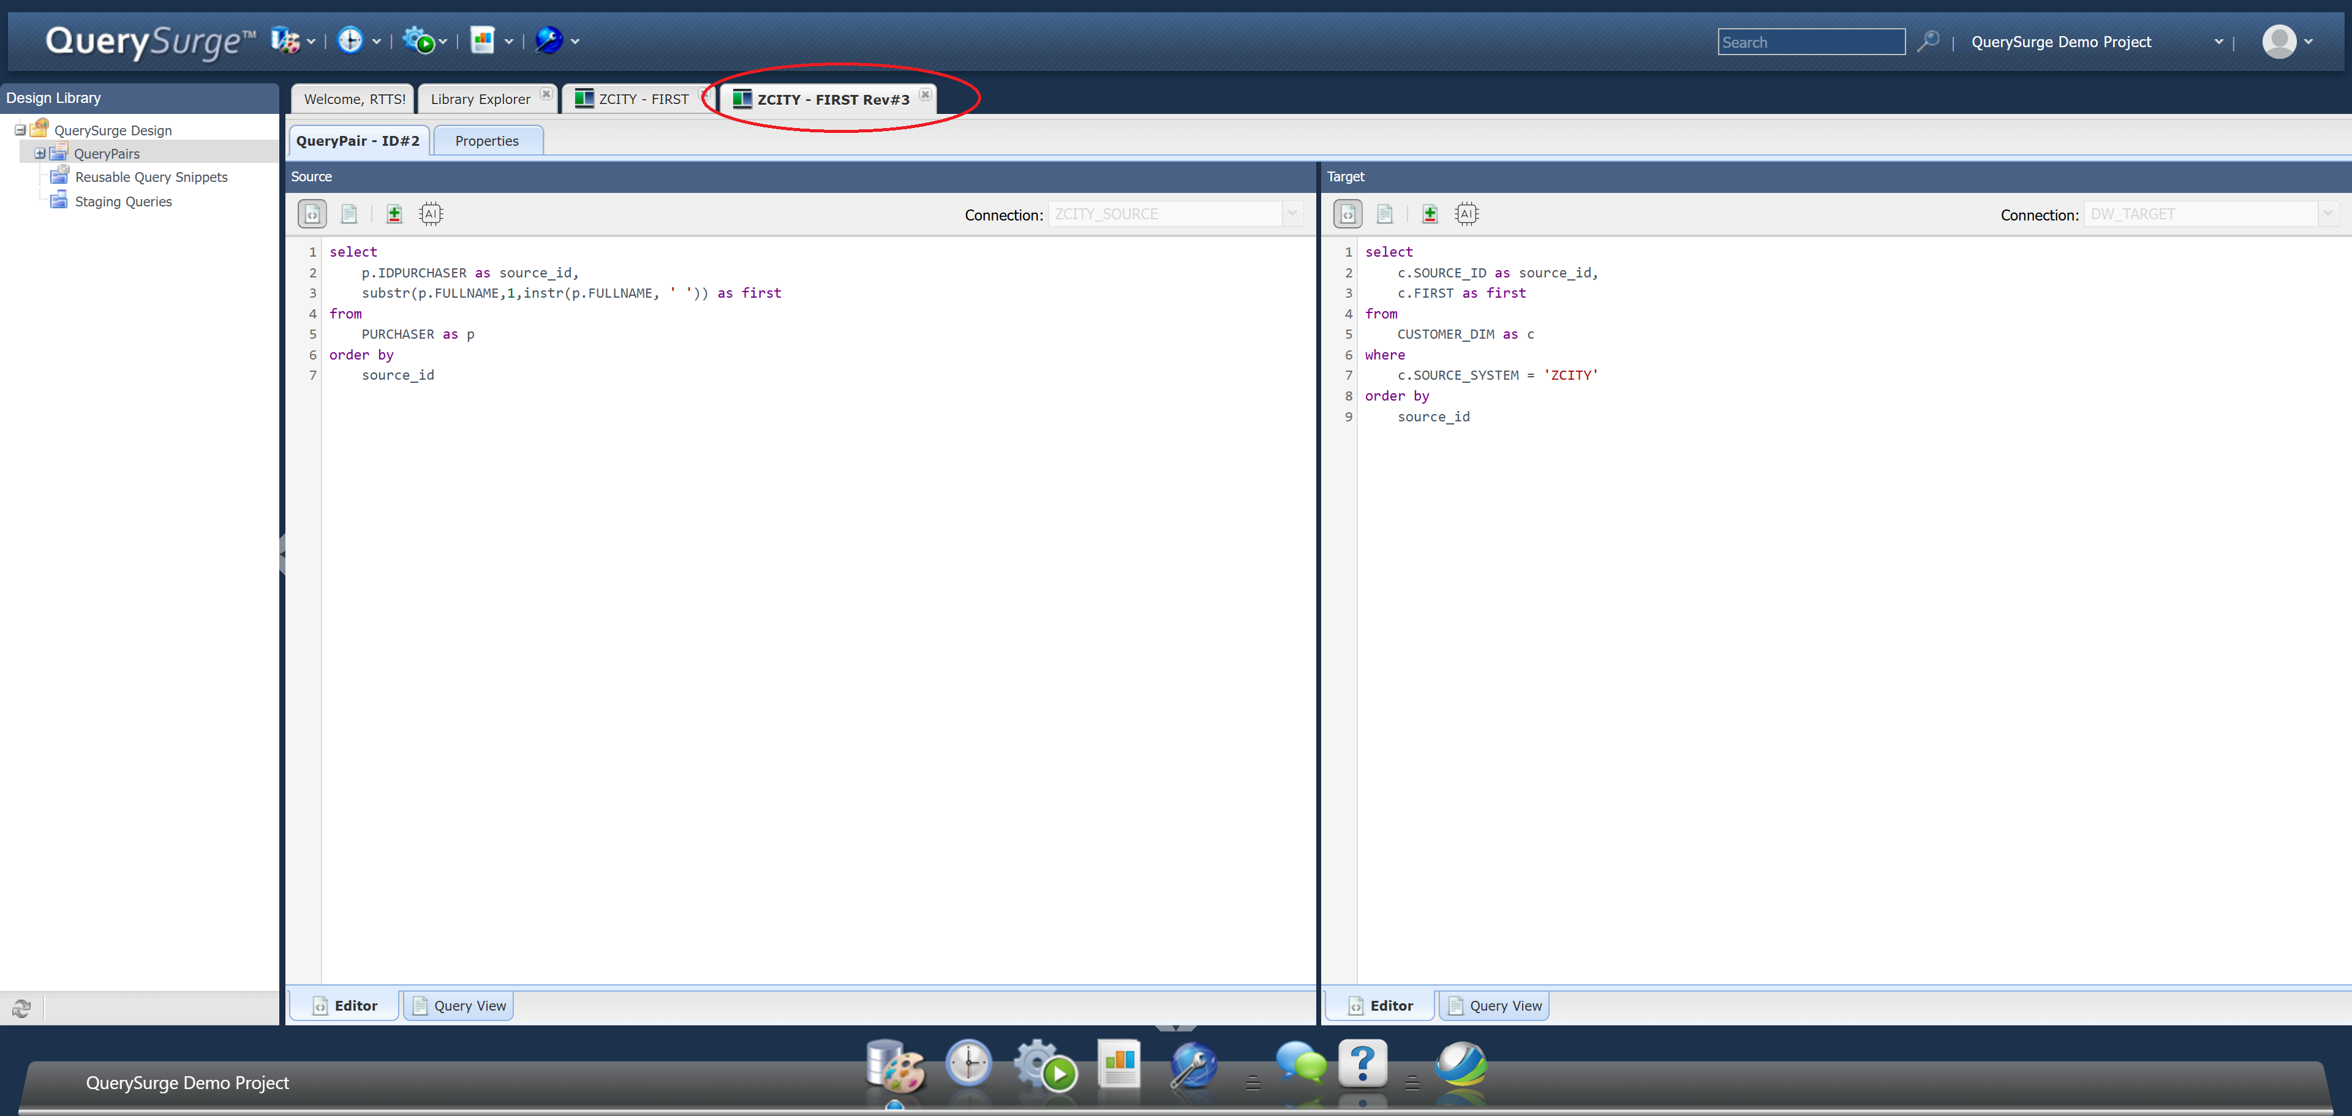2352x1116 pixels.
Task: Click 'CUSTOMER_DIM as c' line in Target query
Action: point(1466,334)
